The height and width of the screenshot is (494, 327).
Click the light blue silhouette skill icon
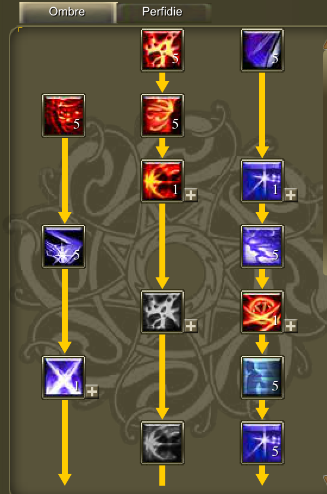(262, 377)
